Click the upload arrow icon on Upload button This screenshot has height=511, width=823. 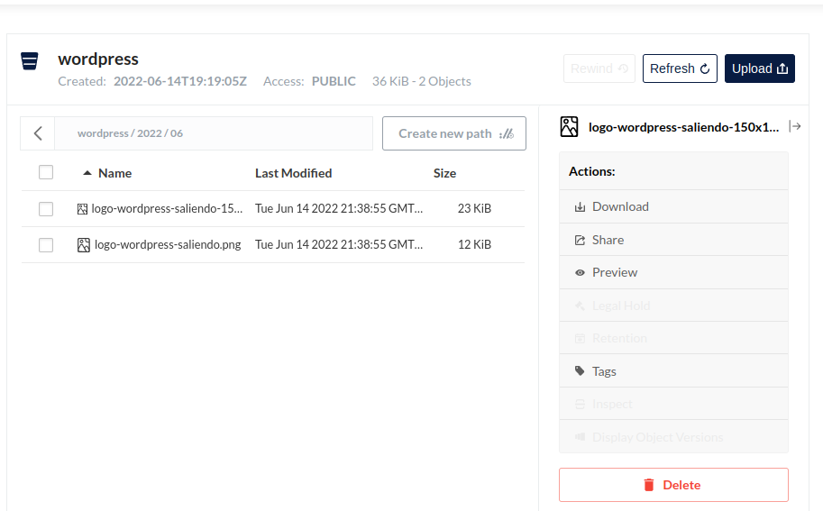pyautogui.click(x=782, y=68)
